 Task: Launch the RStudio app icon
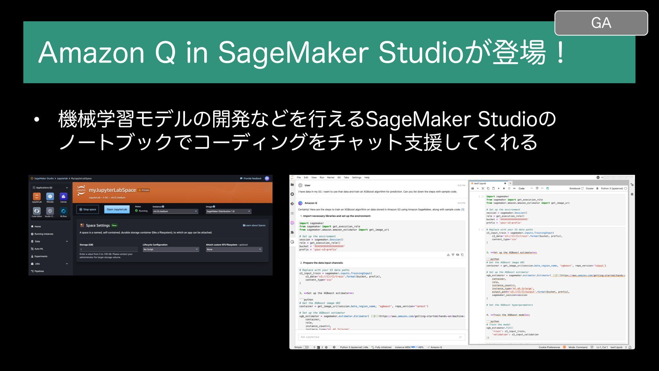coord(50,196)
